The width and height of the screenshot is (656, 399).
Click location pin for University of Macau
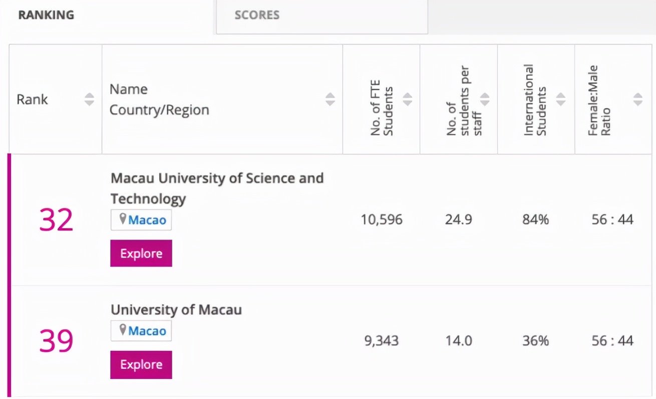[123, 330]
